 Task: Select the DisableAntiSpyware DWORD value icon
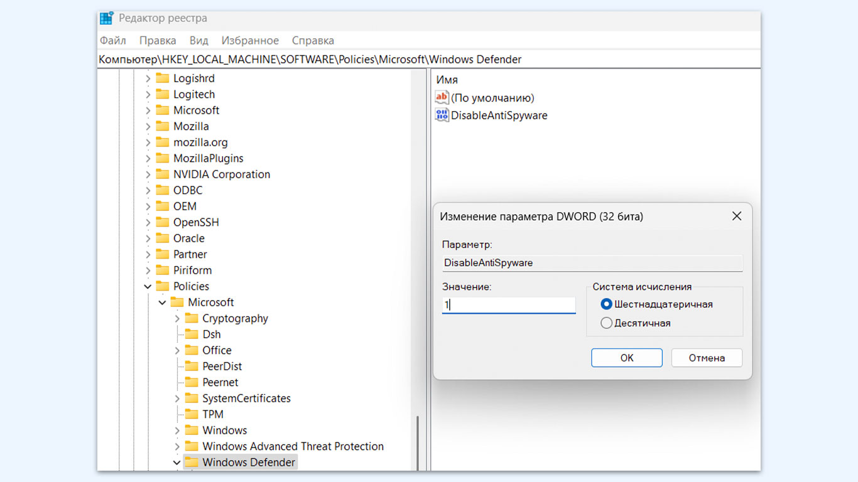click(x=442, y=115)
